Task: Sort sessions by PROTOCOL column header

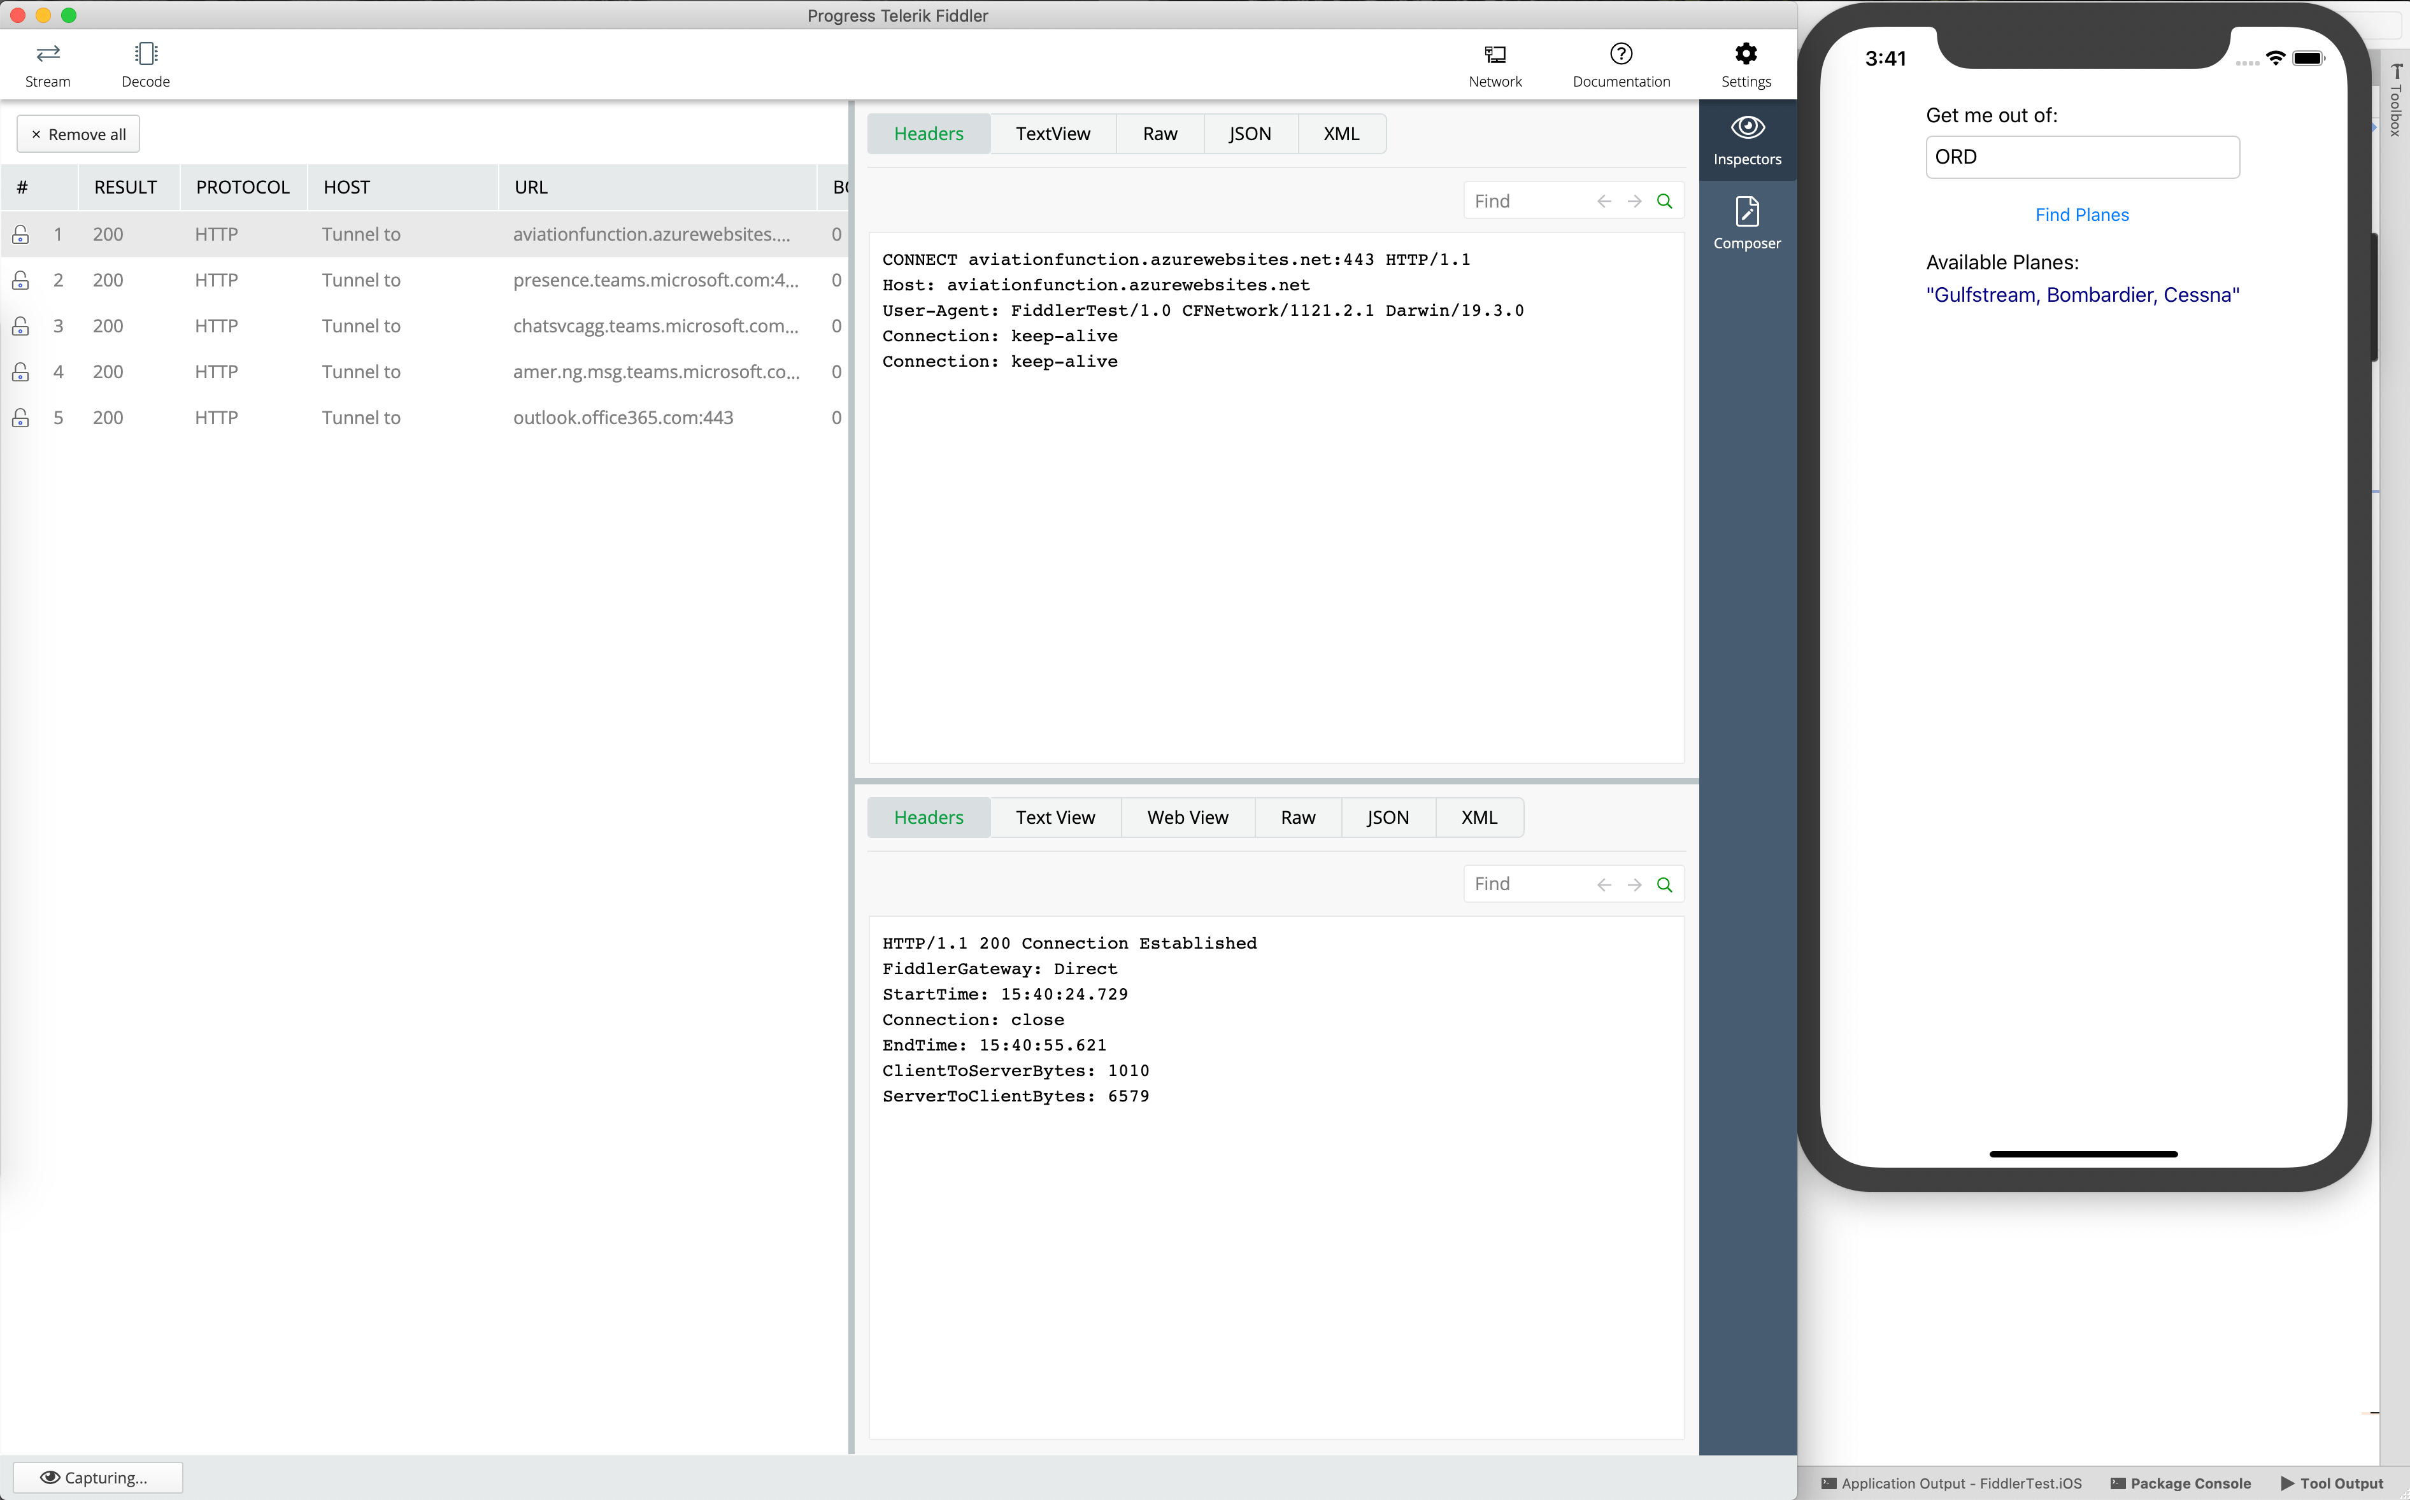Action: [243, 187]
